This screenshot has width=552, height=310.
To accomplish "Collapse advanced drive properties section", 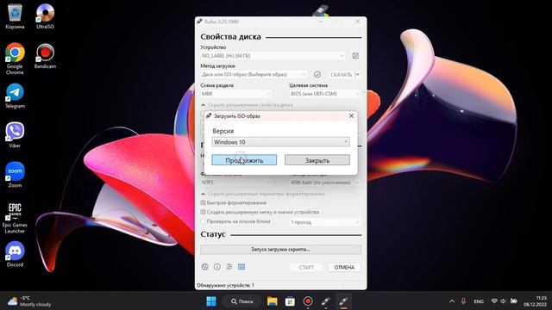I will (x=247, y=105).
